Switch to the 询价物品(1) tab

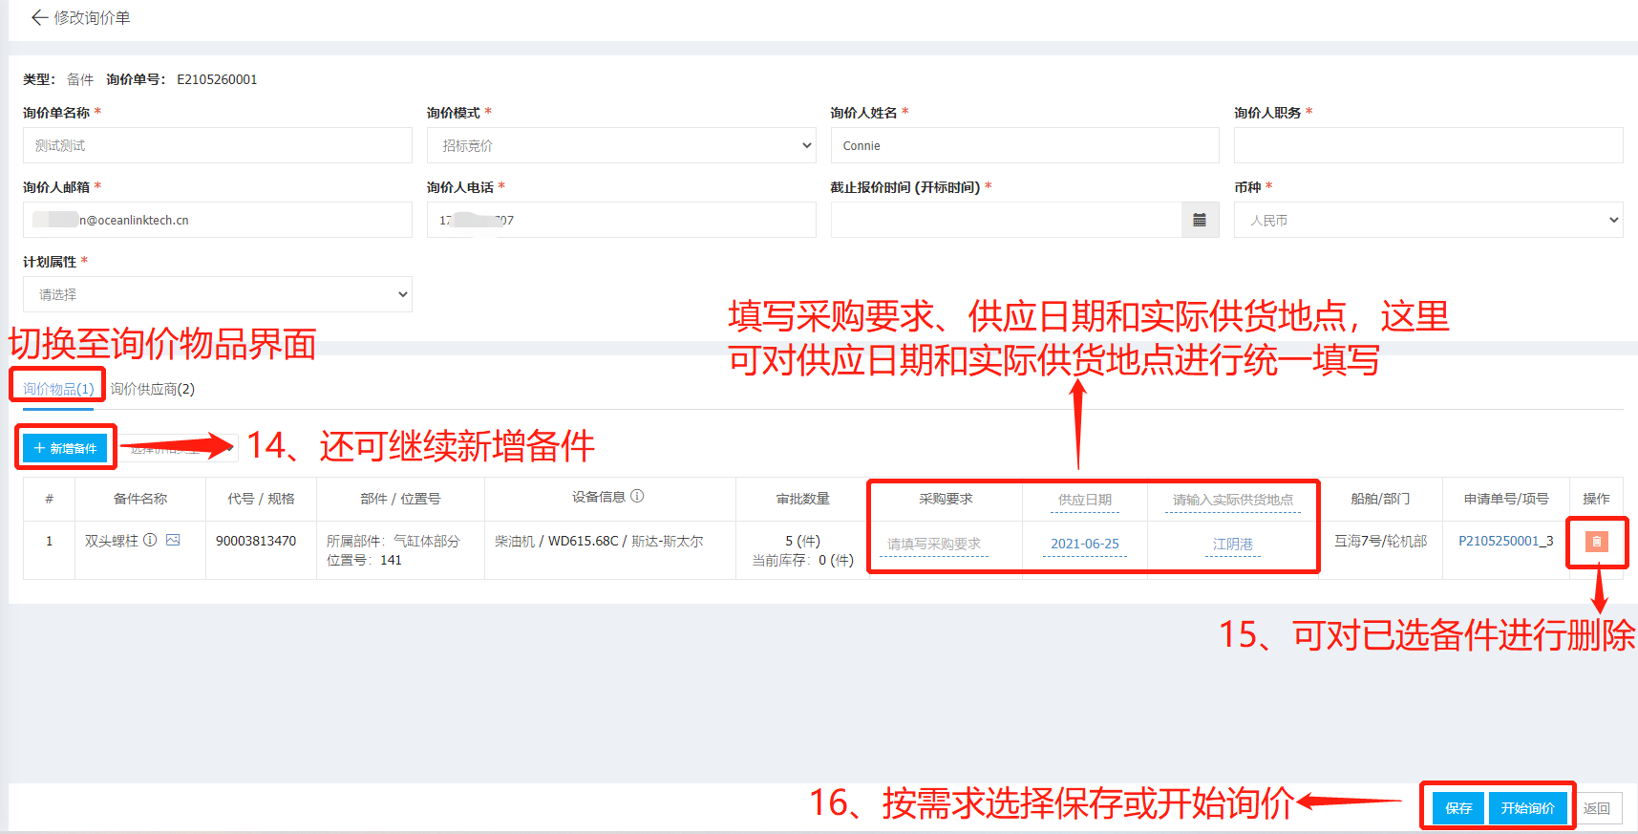[x=58, y=389]
